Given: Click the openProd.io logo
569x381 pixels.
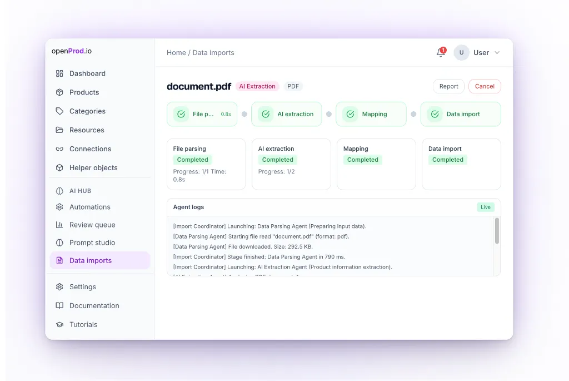Looking at the screenshot, I should [x=72, y=51].
